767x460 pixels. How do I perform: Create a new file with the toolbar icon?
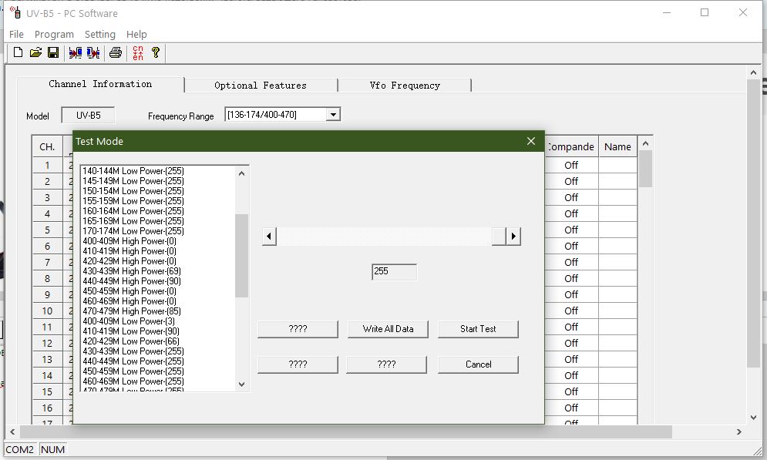[x=18, y=52]
